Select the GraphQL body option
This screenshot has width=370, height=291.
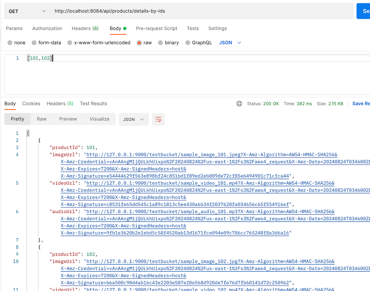187,42
